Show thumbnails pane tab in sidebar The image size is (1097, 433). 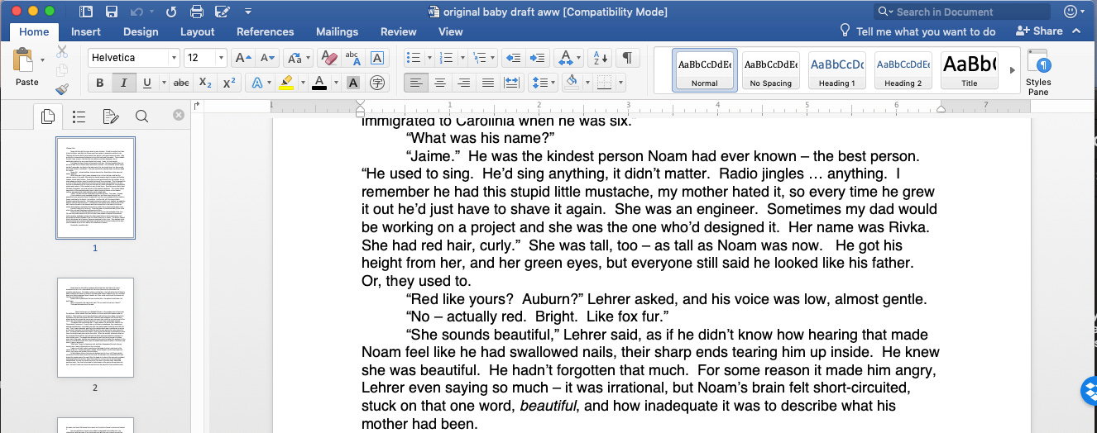(x=47, y=117)
